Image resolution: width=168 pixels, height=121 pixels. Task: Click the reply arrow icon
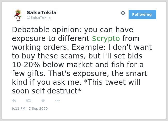pos(14,101)
